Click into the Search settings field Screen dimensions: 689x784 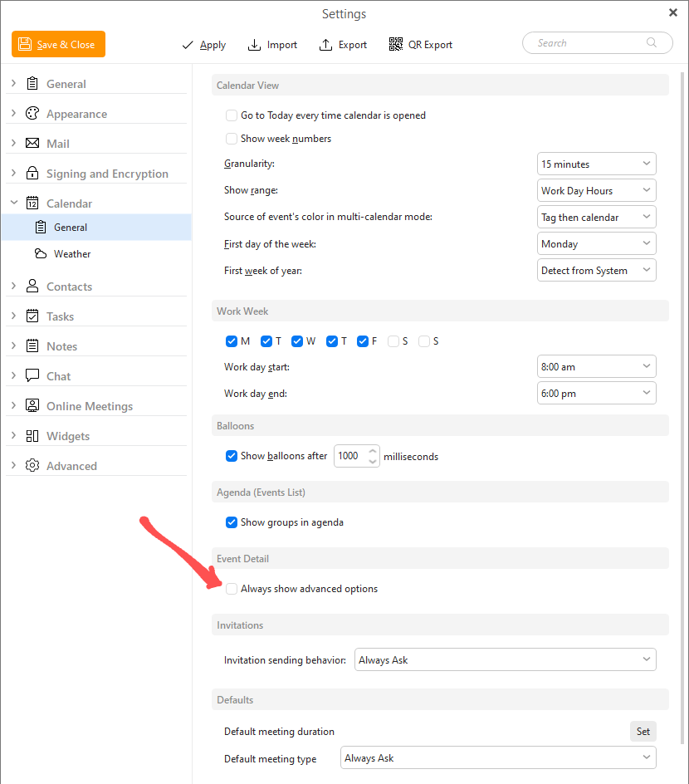[598, 43]
